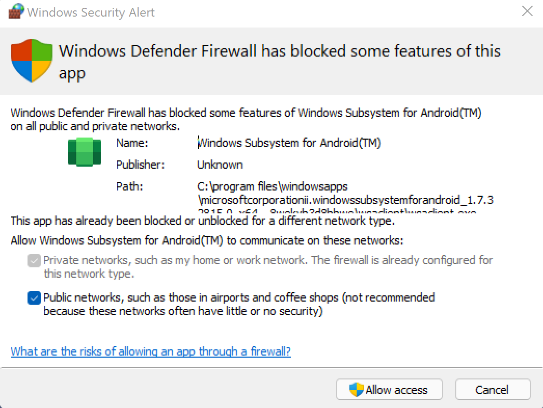Click the UAC shield on Allow access button
This screenshot has height=408, width=543.
click(356, 390)
